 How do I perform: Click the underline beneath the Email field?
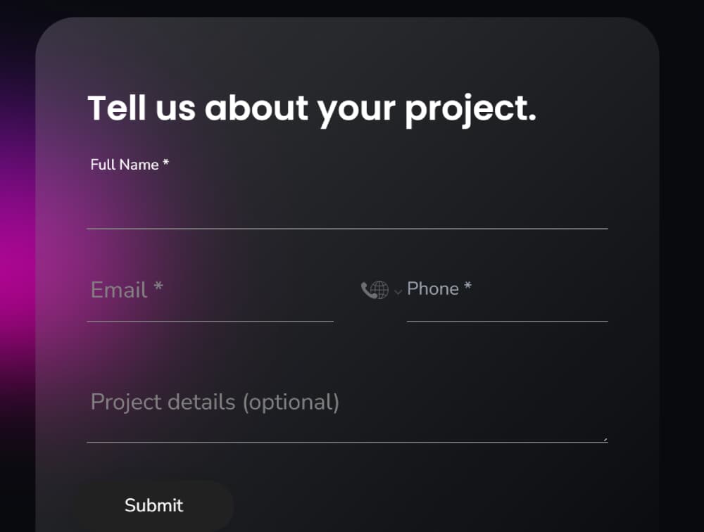210,322
